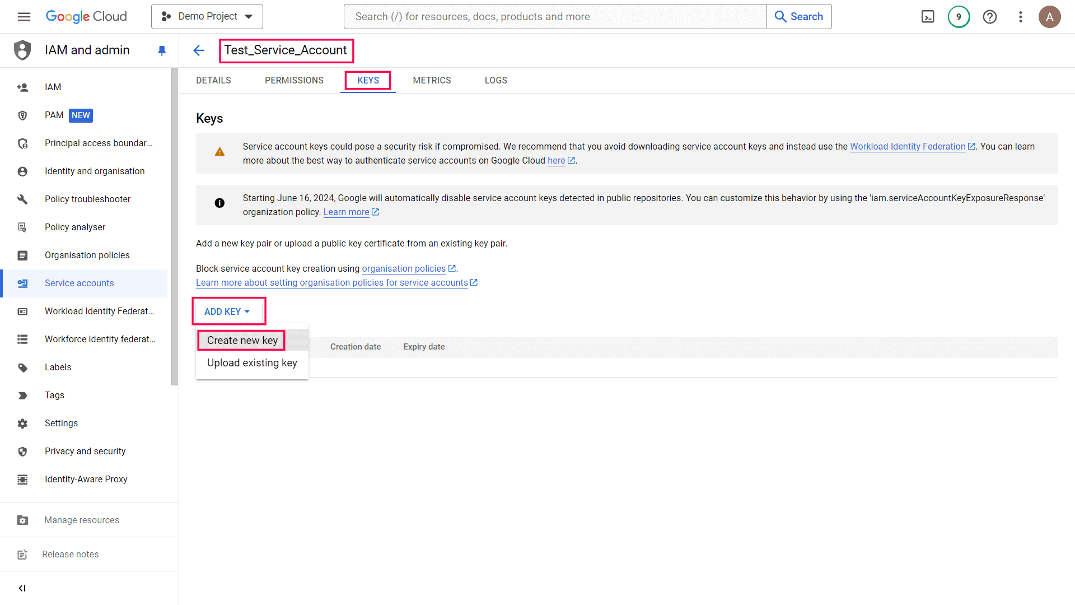Unpin IAM and admin with the pin icon
This screenshot has height=605, width=1075.
(x=162, y=50)
